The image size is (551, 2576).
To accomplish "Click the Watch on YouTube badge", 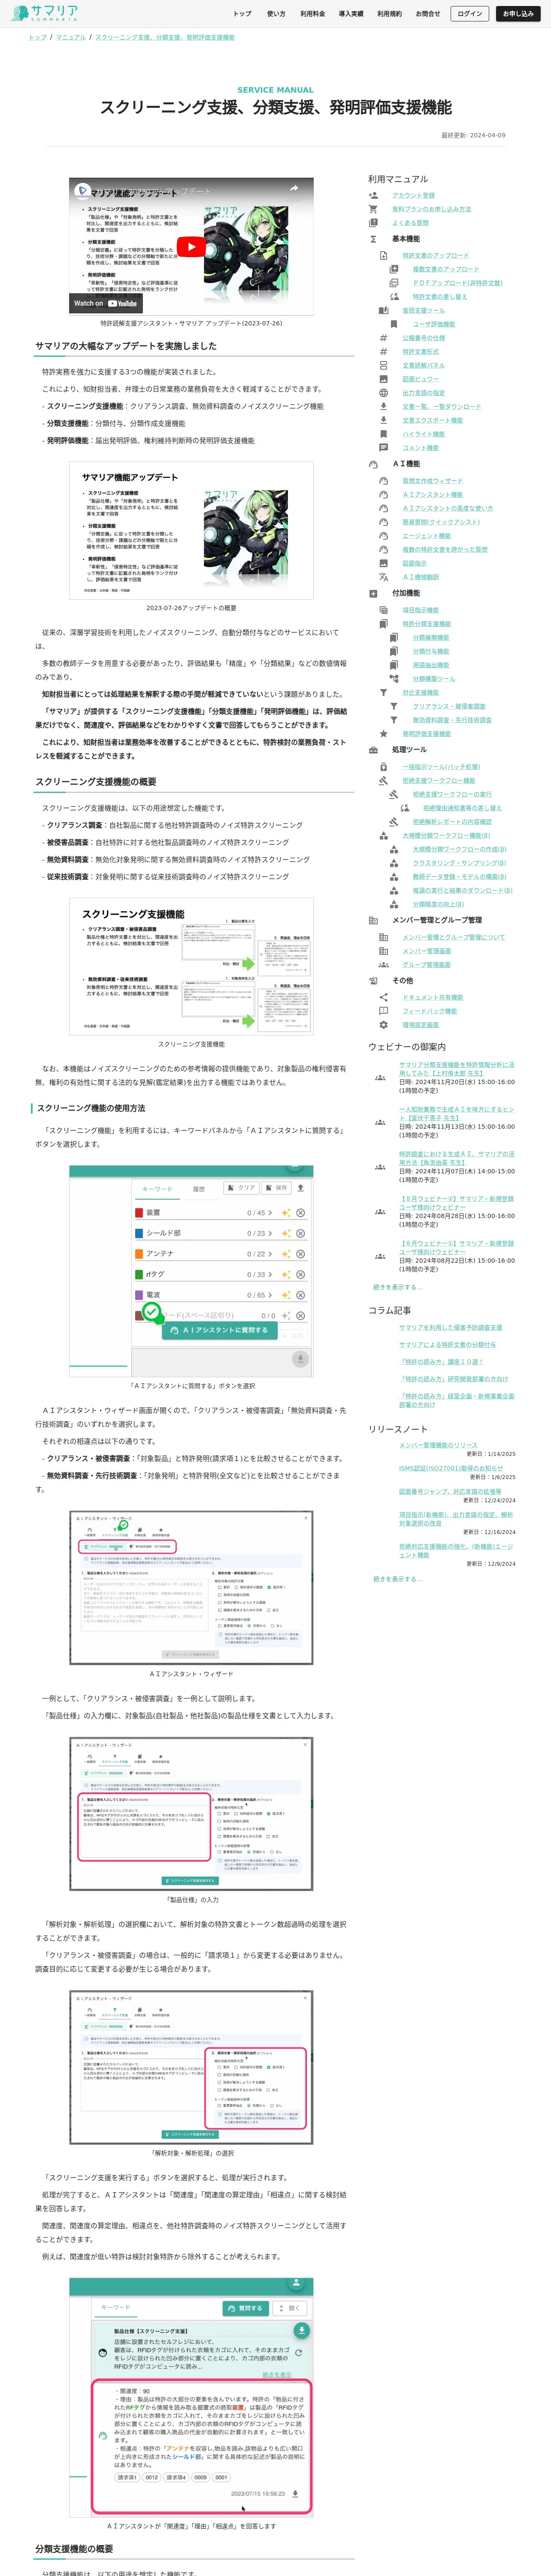I will [x=106, y=303].
